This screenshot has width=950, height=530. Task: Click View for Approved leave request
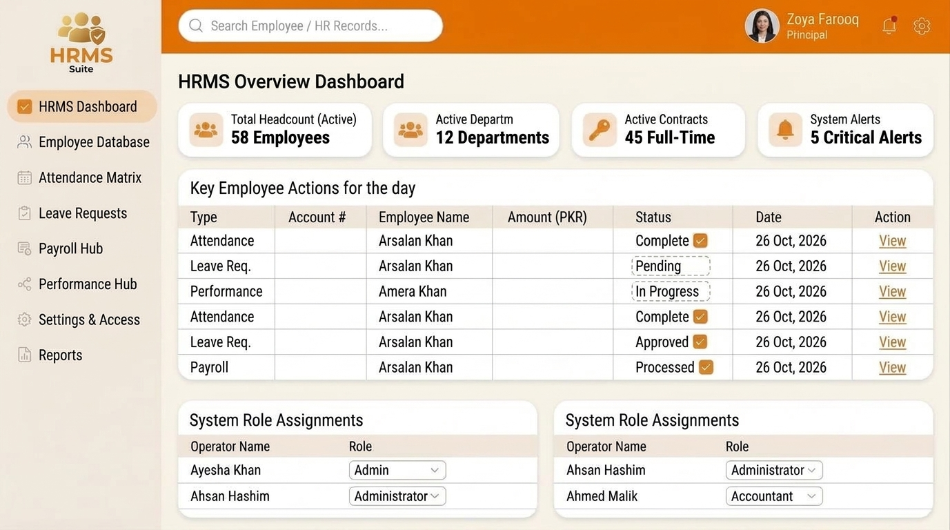click(892, 342)
